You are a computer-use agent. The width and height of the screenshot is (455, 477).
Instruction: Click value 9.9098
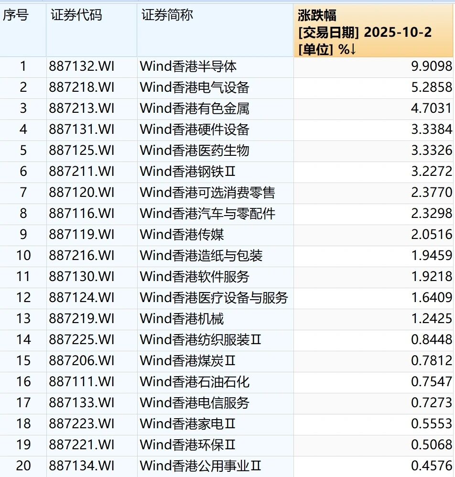pos(432,66)
